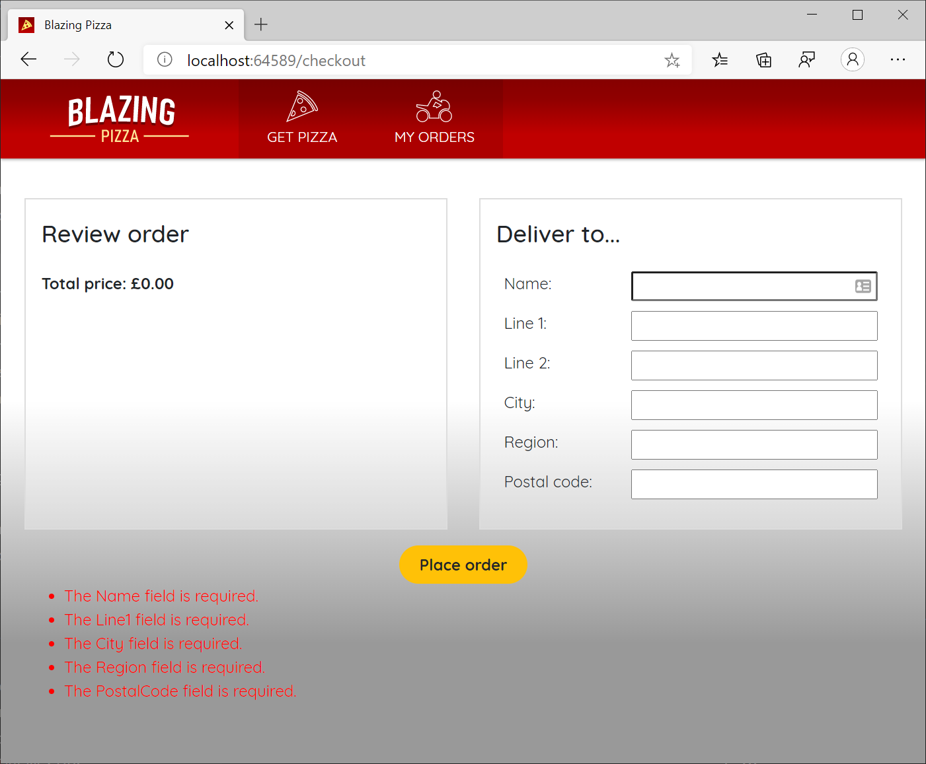Open the Favorites list icon
The image size is (926, 764).
coord(720,60)
